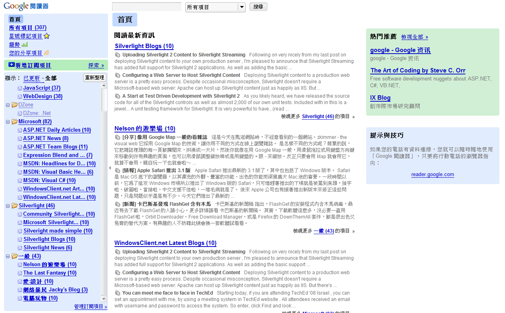Click 新增訂閱項目 link
505x313 pixels.
tap(33, 65)
